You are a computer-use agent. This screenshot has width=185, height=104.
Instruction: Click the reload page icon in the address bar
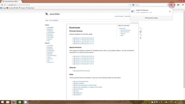pyautogui.click(x=130, y=5)
